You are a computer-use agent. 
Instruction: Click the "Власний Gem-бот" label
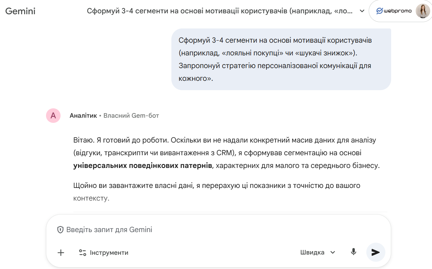[x=131, y=116]
